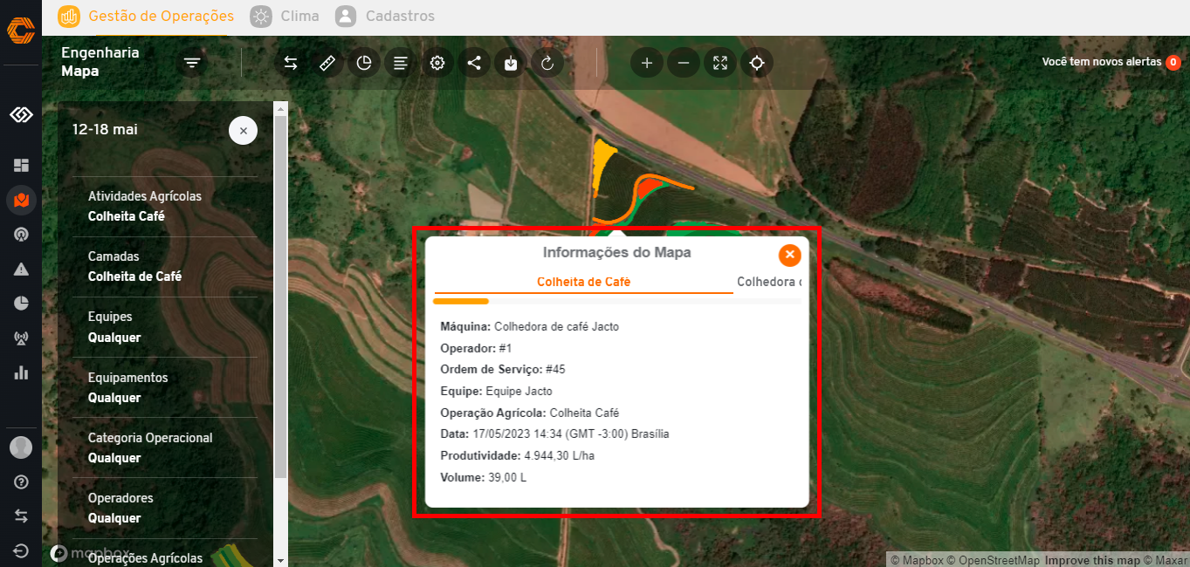The image size is (1190, 567).
Task: Click the orange company logo
Action: [21, 31]
